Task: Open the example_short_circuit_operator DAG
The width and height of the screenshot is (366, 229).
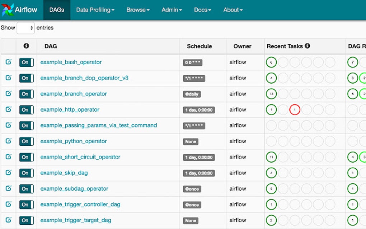Action: pyautogui.click(x=80, y=157)
